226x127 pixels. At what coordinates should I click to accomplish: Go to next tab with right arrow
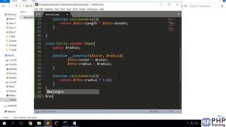pyautogui.click(x=39, y=14)
